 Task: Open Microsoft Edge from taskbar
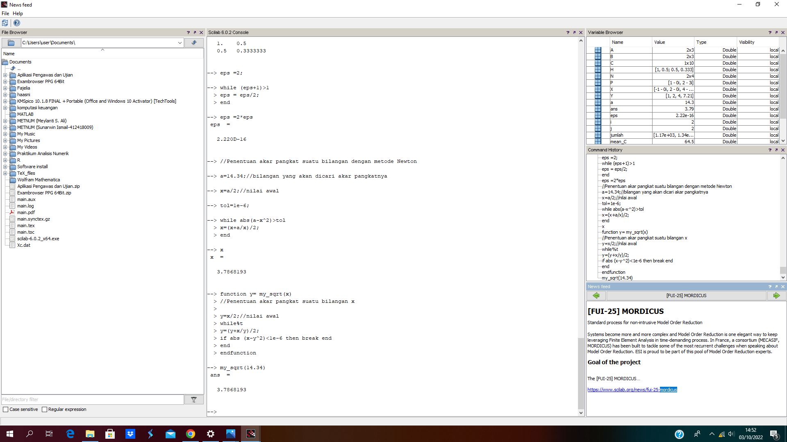70,434
